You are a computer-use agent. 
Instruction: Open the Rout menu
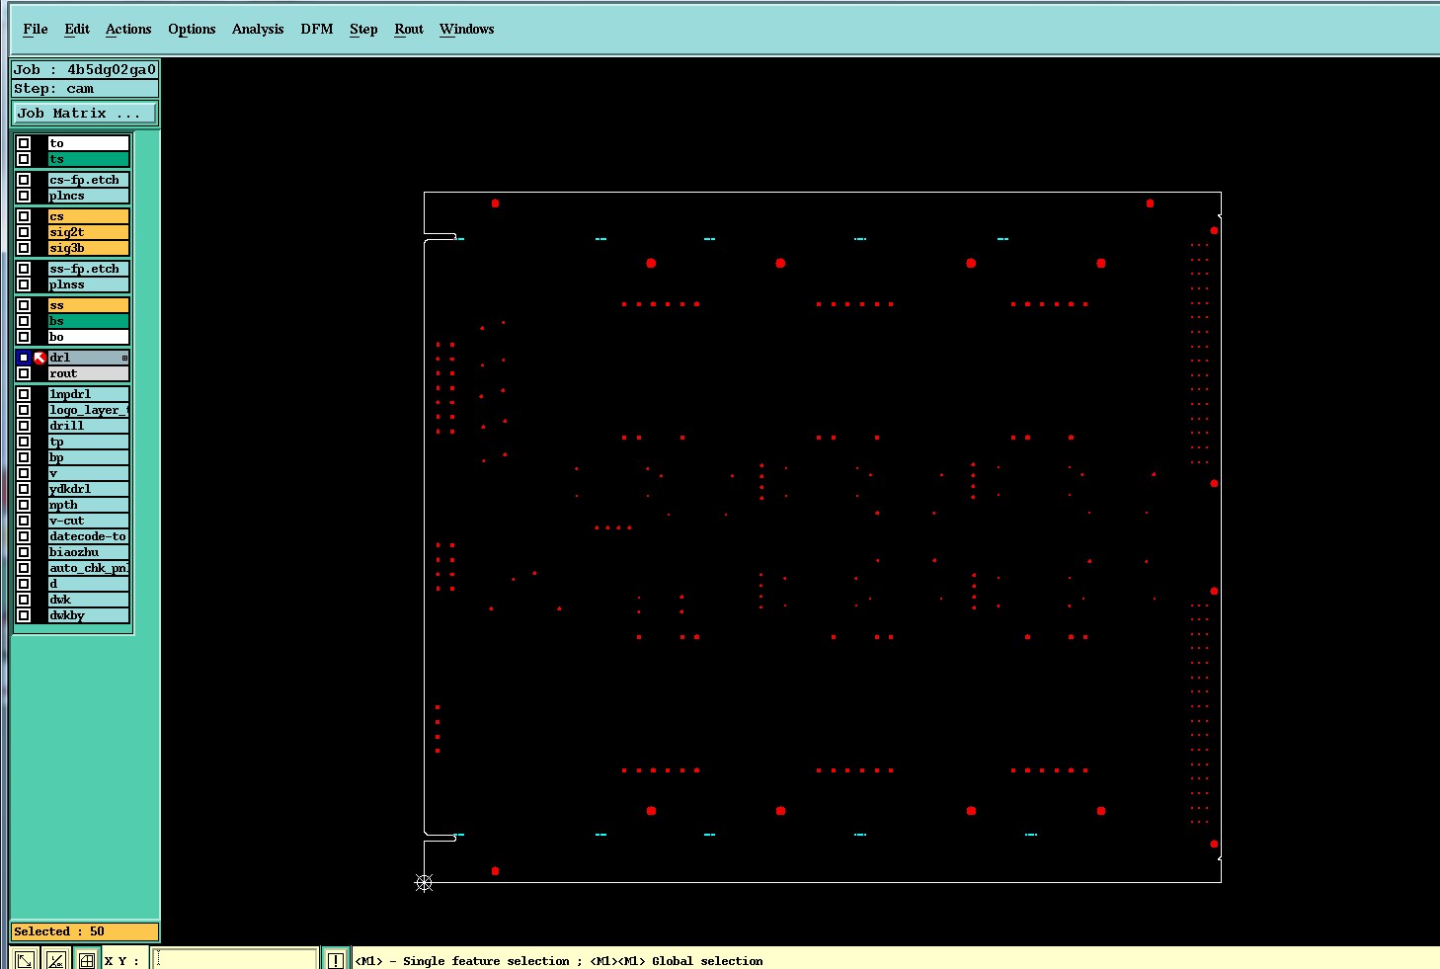(x=409, y=29)
